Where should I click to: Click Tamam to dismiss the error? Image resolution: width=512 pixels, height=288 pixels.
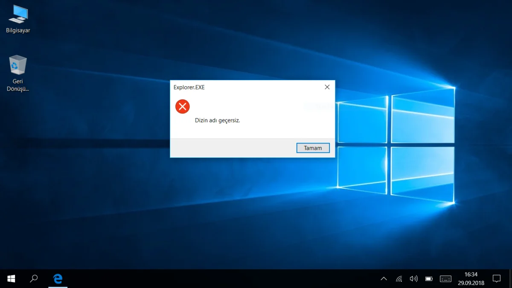pos(313,148)
